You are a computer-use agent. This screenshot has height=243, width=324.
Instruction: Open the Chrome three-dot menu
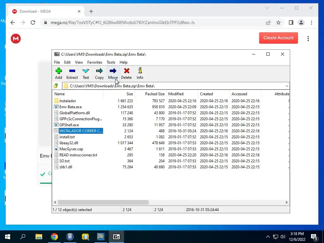(311, 22)
